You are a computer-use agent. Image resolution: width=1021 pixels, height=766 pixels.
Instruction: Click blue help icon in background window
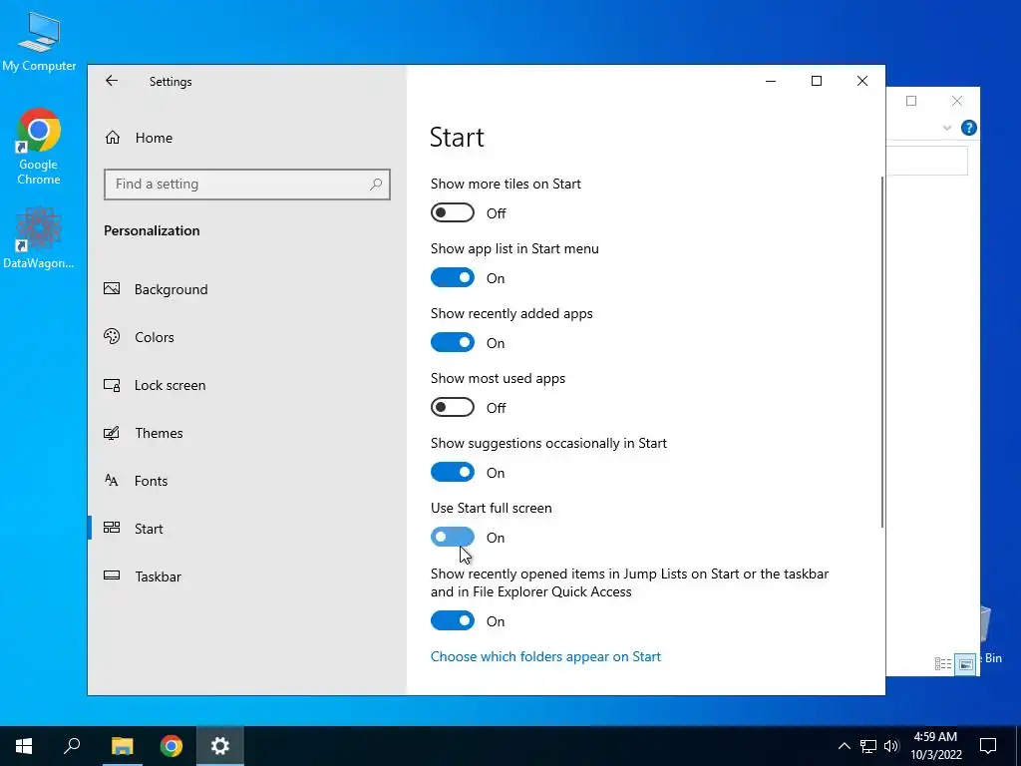969,128
